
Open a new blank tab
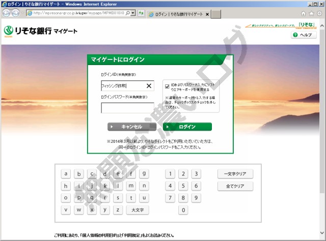click(216, 14)
